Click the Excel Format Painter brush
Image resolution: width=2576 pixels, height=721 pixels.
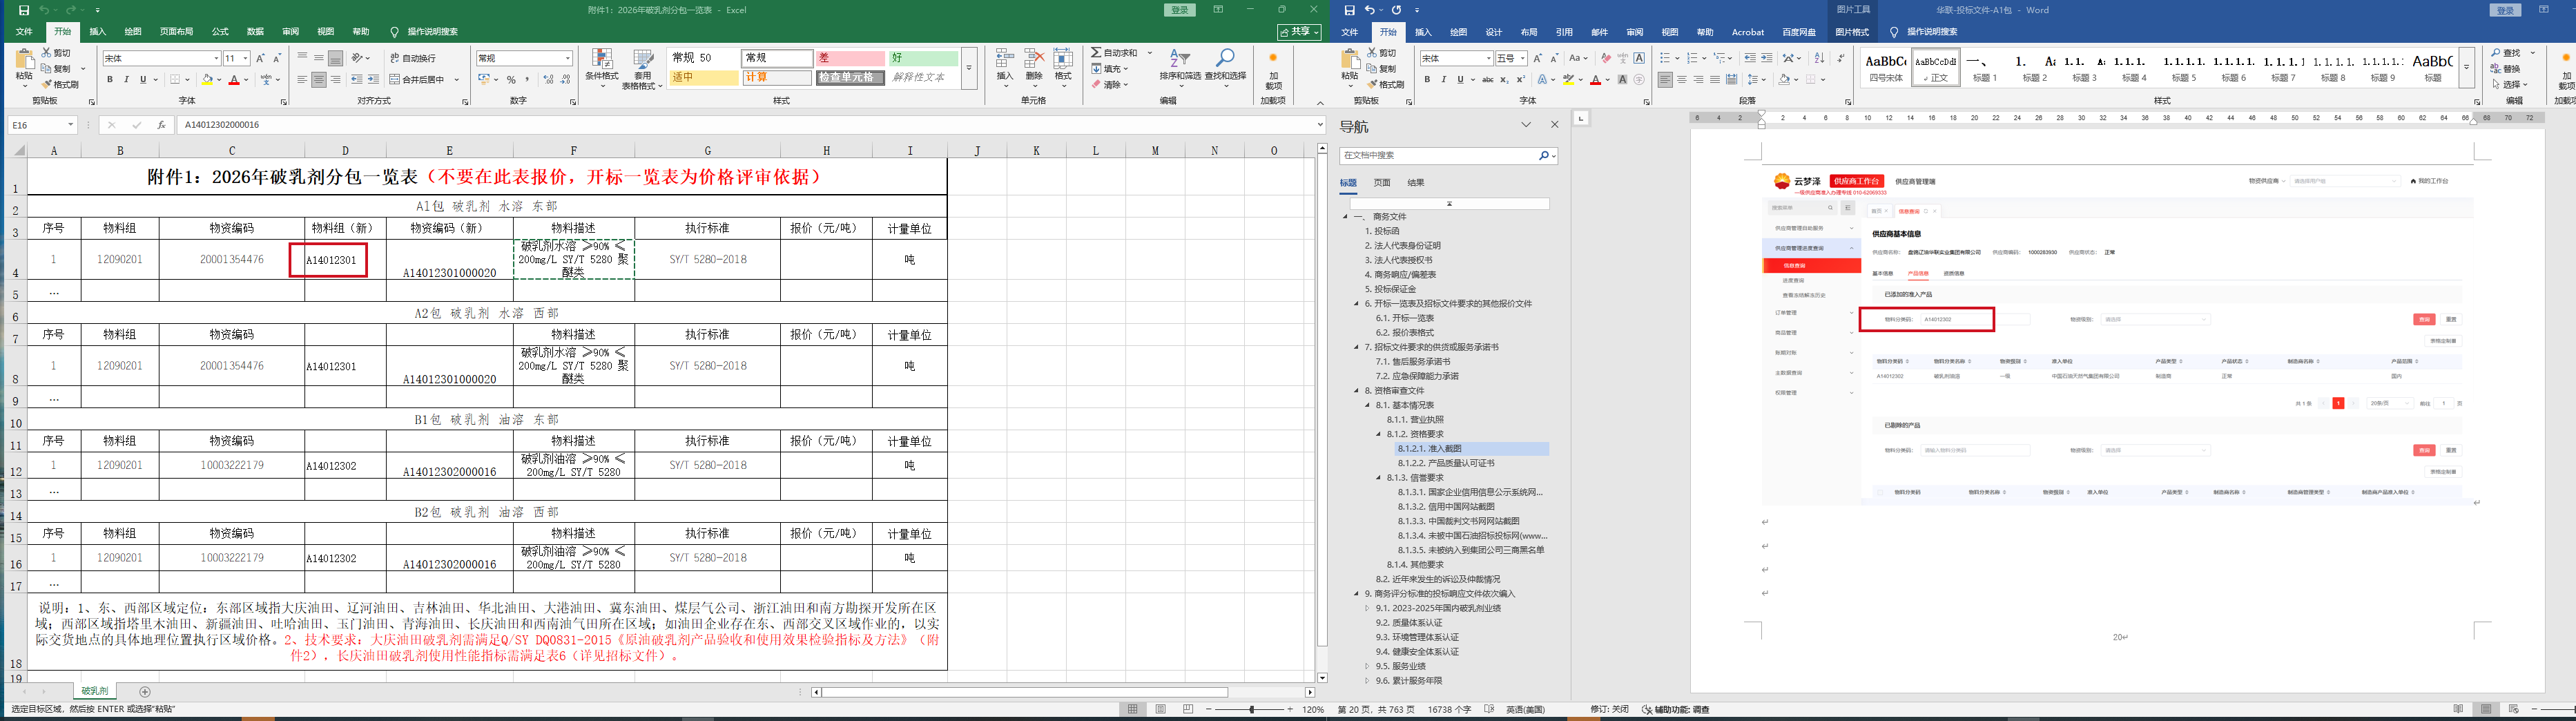[60, 85]
